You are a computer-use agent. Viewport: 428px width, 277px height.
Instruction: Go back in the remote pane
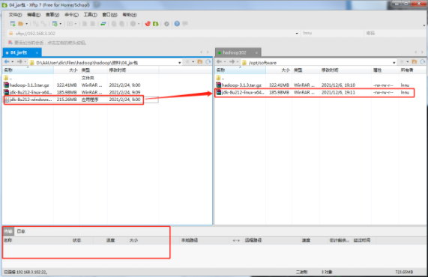pyautogui.click(x=219, y=62)
